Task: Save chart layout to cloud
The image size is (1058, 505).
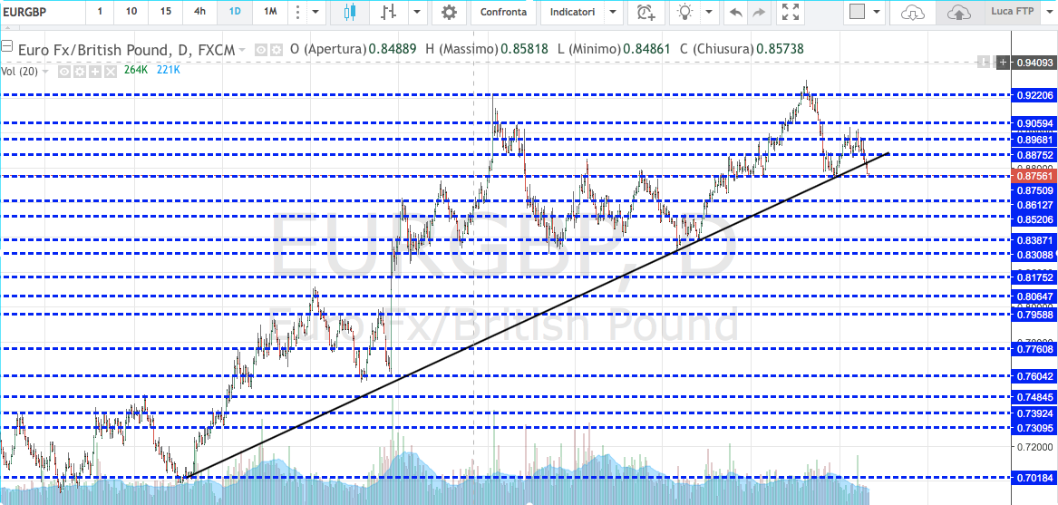Action: pos(957,12)
